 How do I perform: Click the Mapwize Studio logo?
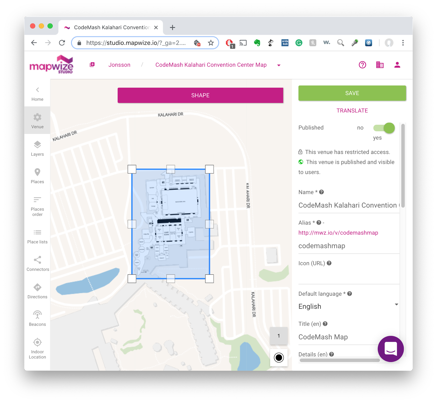click(51, 65)
